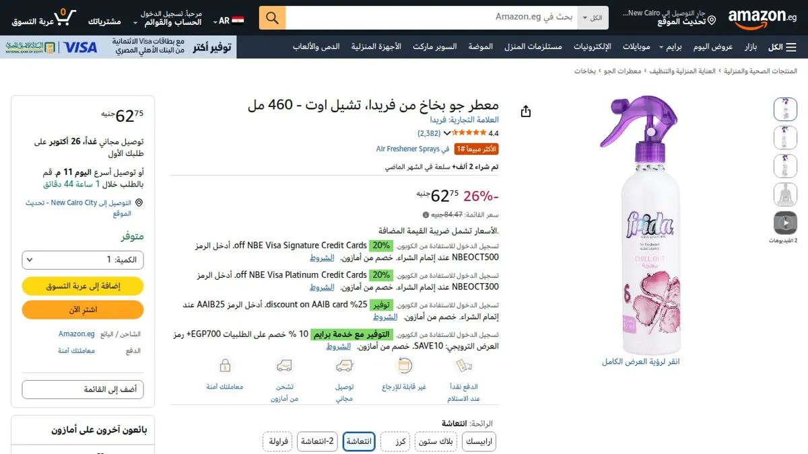
Task: Click the delivery location pin in the header
Action: tap(712, 22)
